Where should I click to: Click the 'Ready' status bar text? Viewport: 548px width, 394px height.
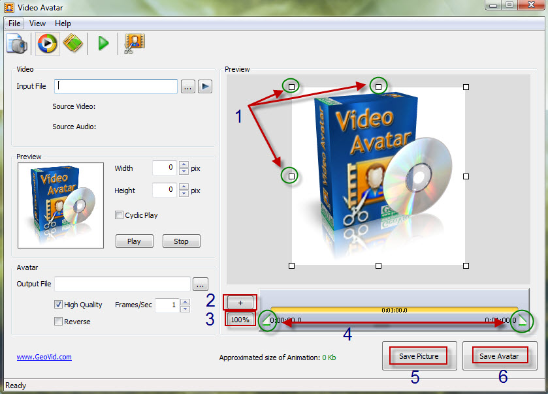pyautogui.click(x=16, y=386)
